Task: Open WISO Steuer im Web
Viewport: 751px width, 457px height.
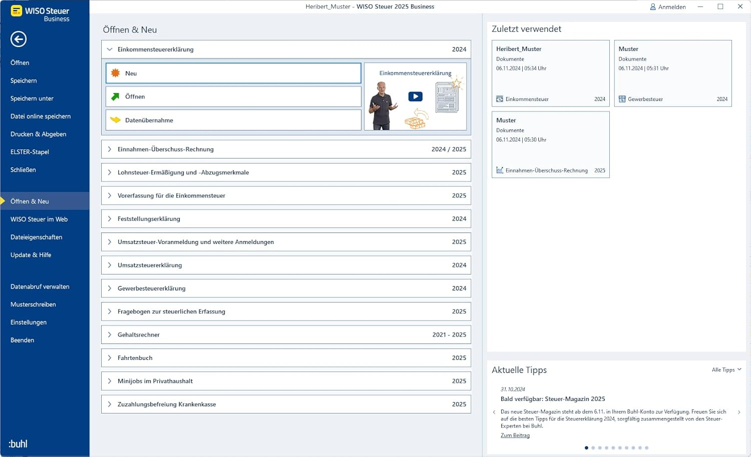Action: point(39,219)
